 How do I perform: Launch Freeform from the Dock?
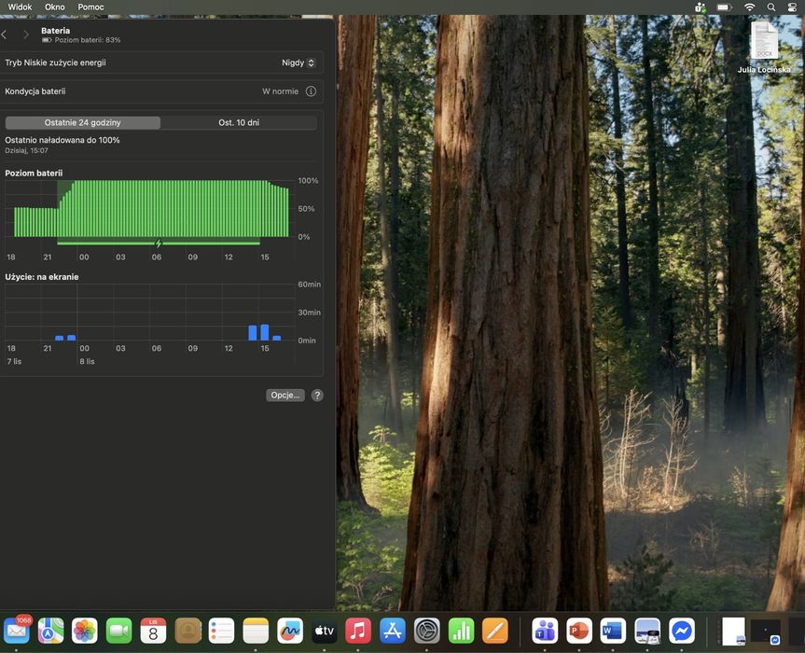[x=289, y=631]
